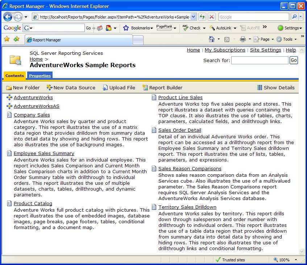Viewport: 307px width, 265px height.
Task: Open the Territory Sales Drilldown report link
Action: click(187, 207)
